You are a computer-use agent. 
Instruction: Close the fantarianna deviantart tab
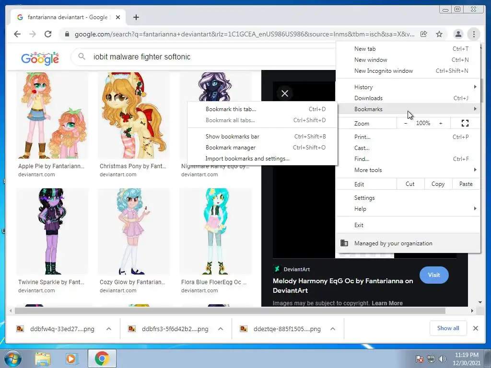[x=118, y=17]
